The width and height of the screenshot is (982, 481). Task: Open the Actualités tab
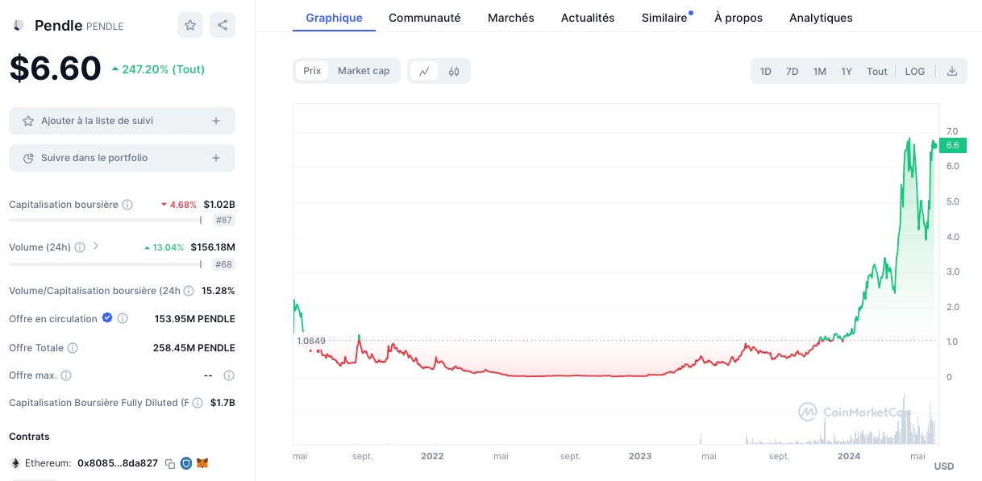pyautogui.click(x=588, y=18)
